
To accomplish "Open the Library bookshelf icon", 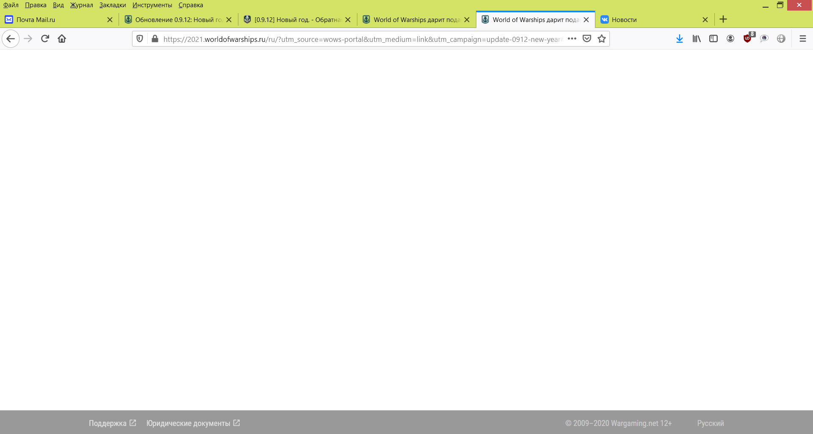I will click(696, 39).
